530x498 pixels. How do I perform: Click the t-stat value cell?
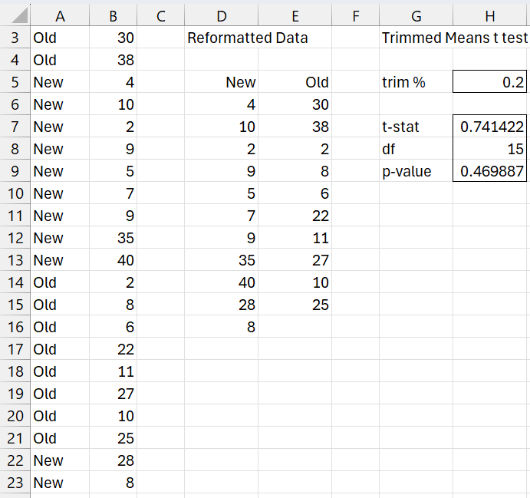click(x=490, y=127)
